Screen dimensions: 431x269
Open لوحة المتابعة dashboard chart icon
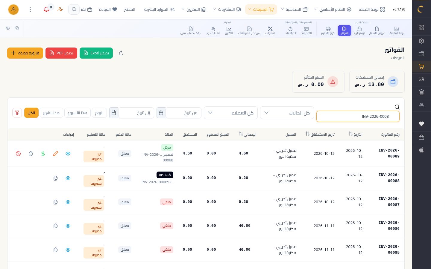point(397,30)
